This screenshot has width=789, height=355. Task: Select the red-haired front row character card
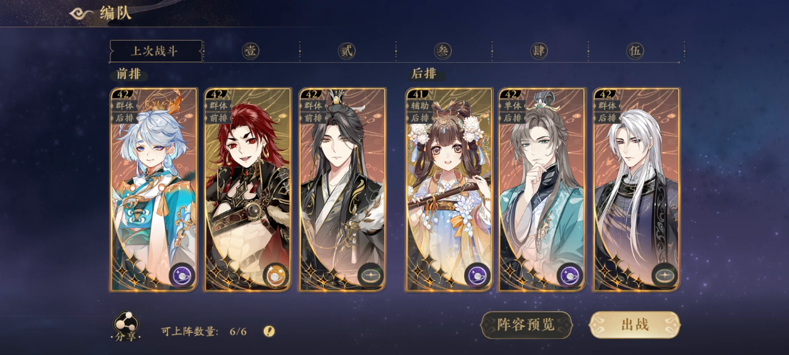pos(248,189)
